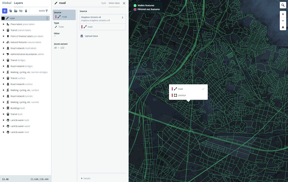This screenshot has width=288, height=182.
Task: Click the Transit surface group icon
Action: [x=8, y=78]
